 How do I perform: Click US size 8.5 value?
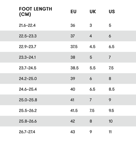(x=112, y=89)
